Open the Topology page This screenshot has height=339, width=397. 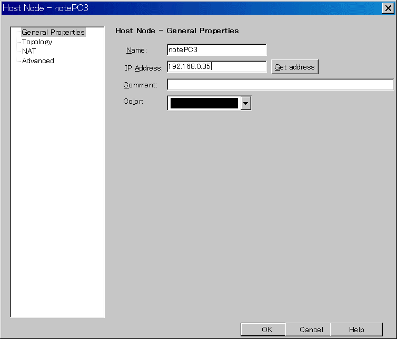coord(37,42)
